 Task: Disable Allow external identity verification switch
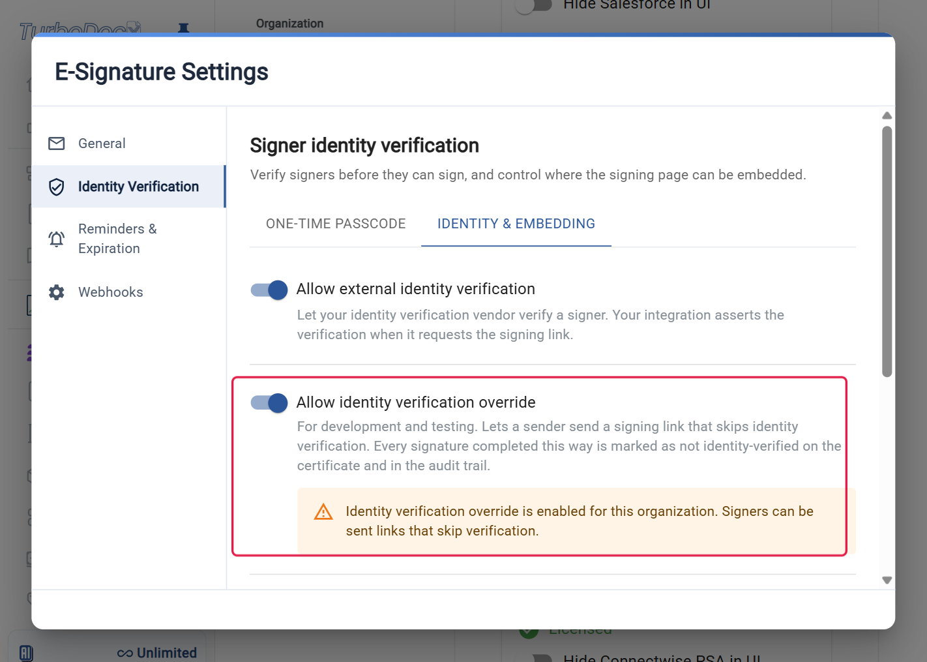pos(269,290)
